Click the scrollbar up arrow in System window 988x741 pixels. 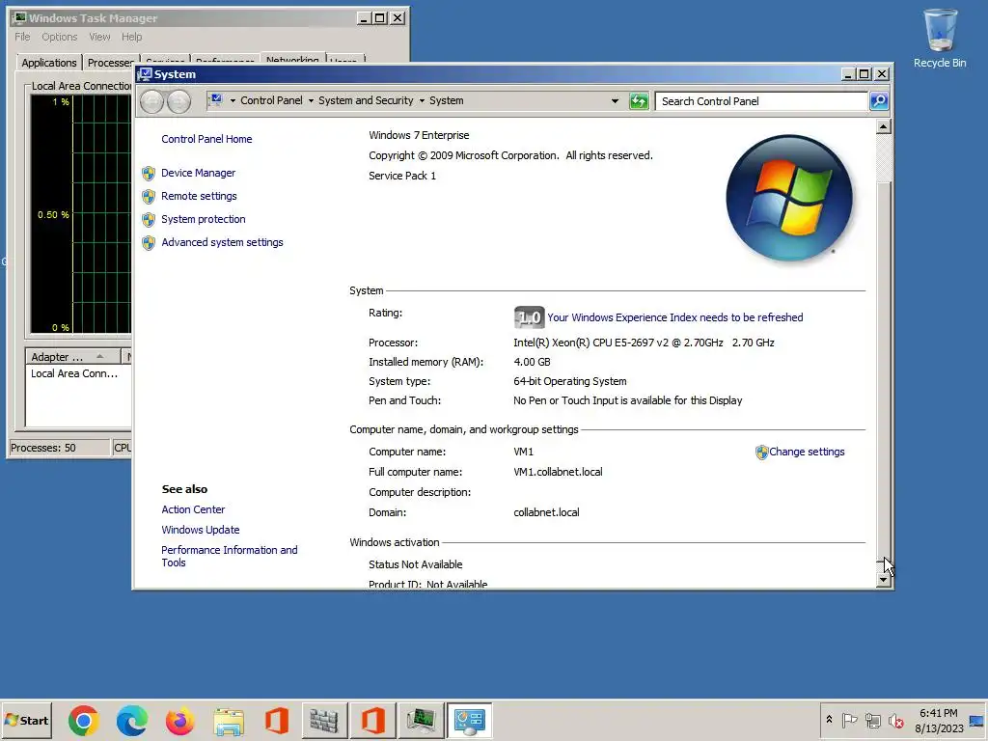884,126
